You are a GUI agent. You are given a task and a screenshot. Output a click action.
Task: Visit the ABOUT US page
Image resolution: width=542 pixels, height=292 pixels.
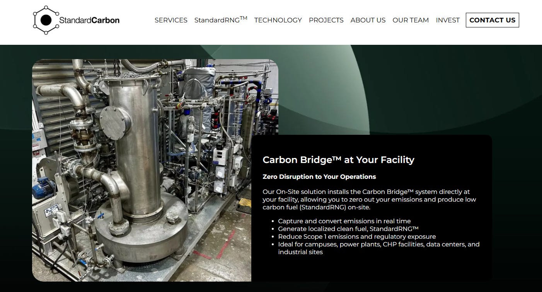pyautogui.click(x=368, y=20)
